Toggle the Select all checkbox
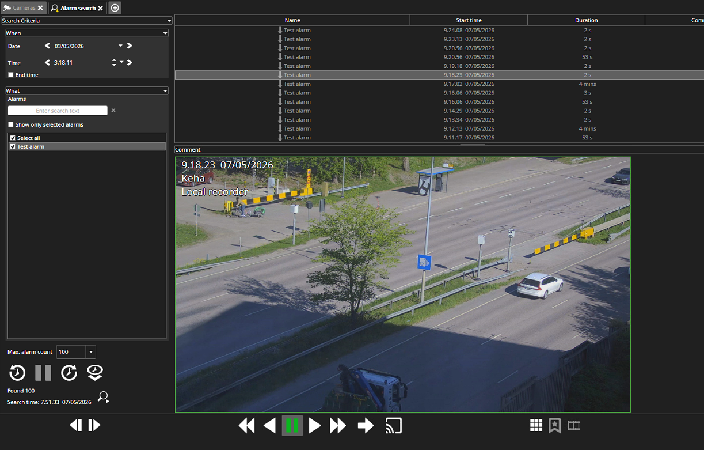Viewport: 704px width, 450px height. click(13, 138)
